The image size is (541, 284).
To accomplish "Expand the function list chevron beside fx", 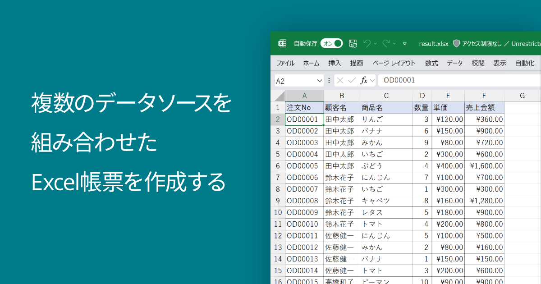I will pyautogui.click(x=372, y=81).
